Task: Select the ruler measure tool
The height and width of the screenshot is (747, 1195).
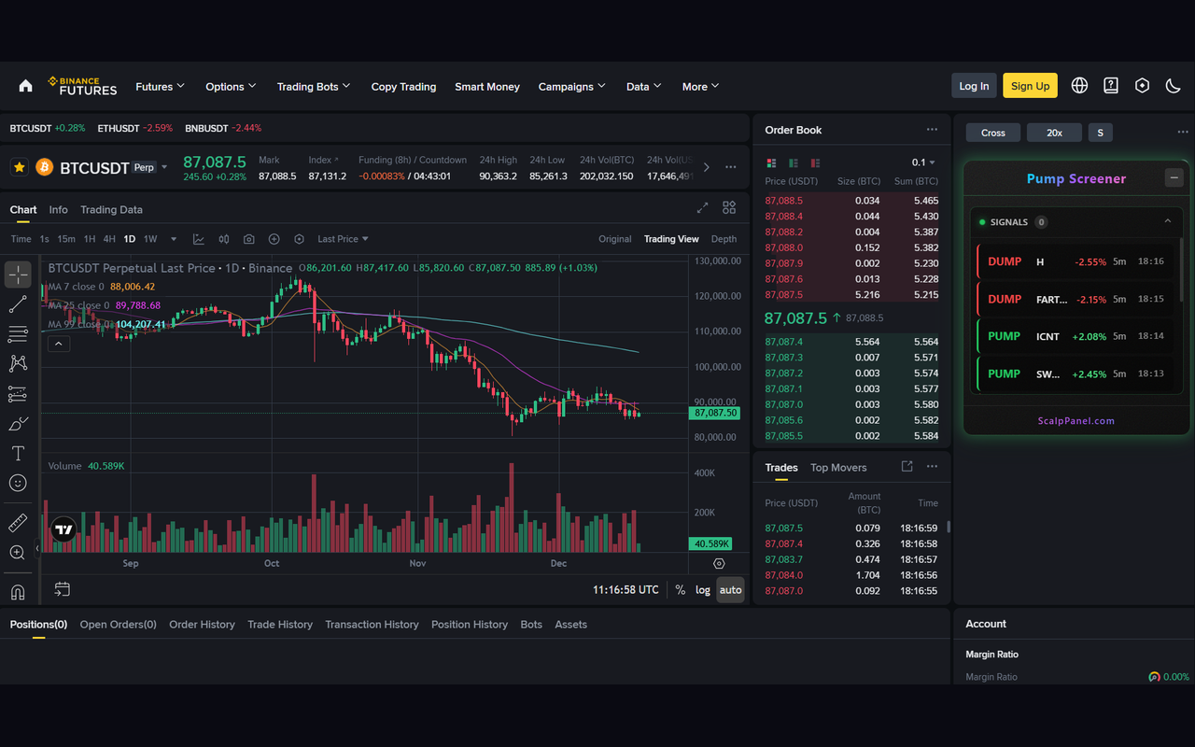Action: (18, 523)
